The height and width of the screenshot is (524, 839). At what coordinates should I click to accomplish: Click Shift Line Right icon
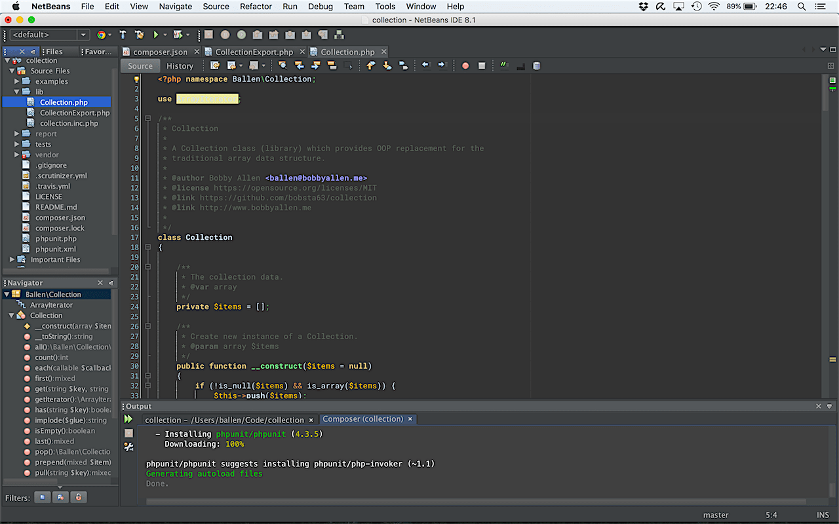coord(441,65)
